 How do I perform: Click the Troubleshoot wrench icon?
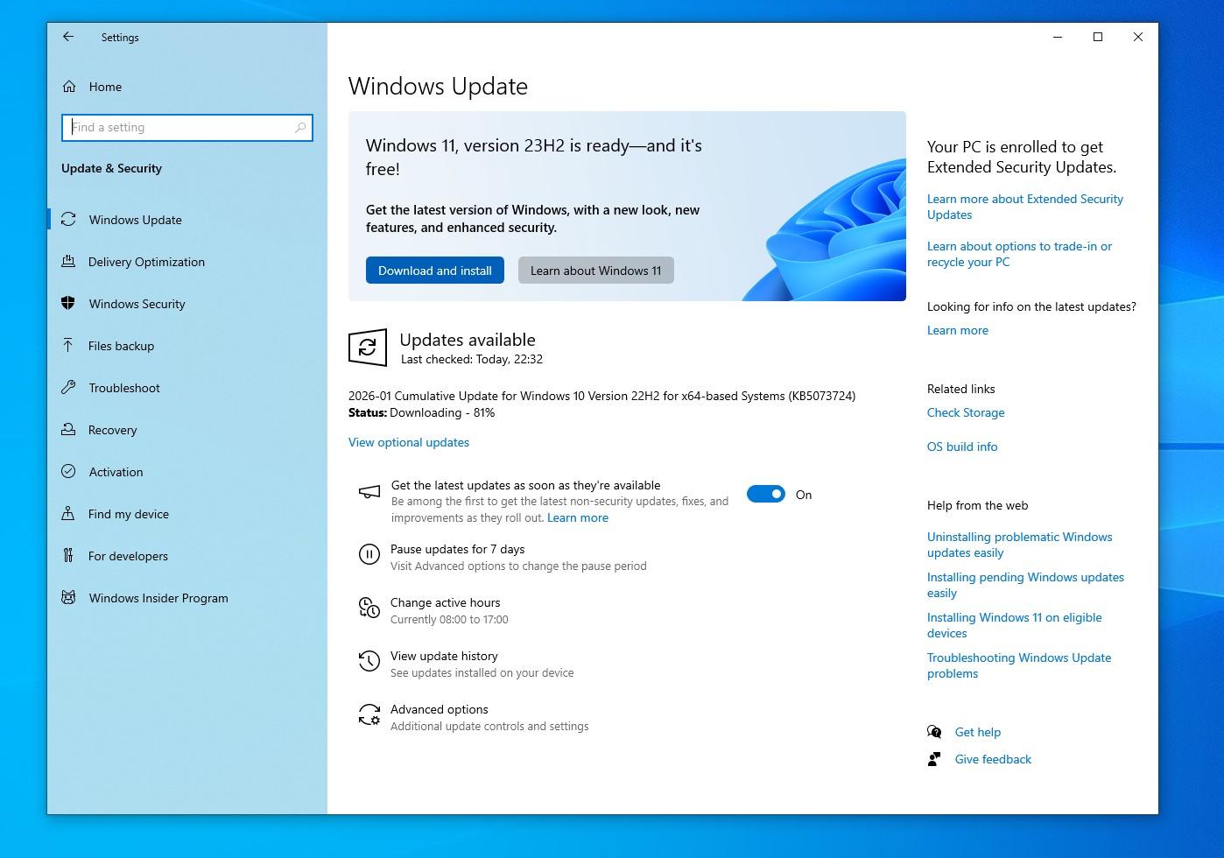[x=68, y=388]
